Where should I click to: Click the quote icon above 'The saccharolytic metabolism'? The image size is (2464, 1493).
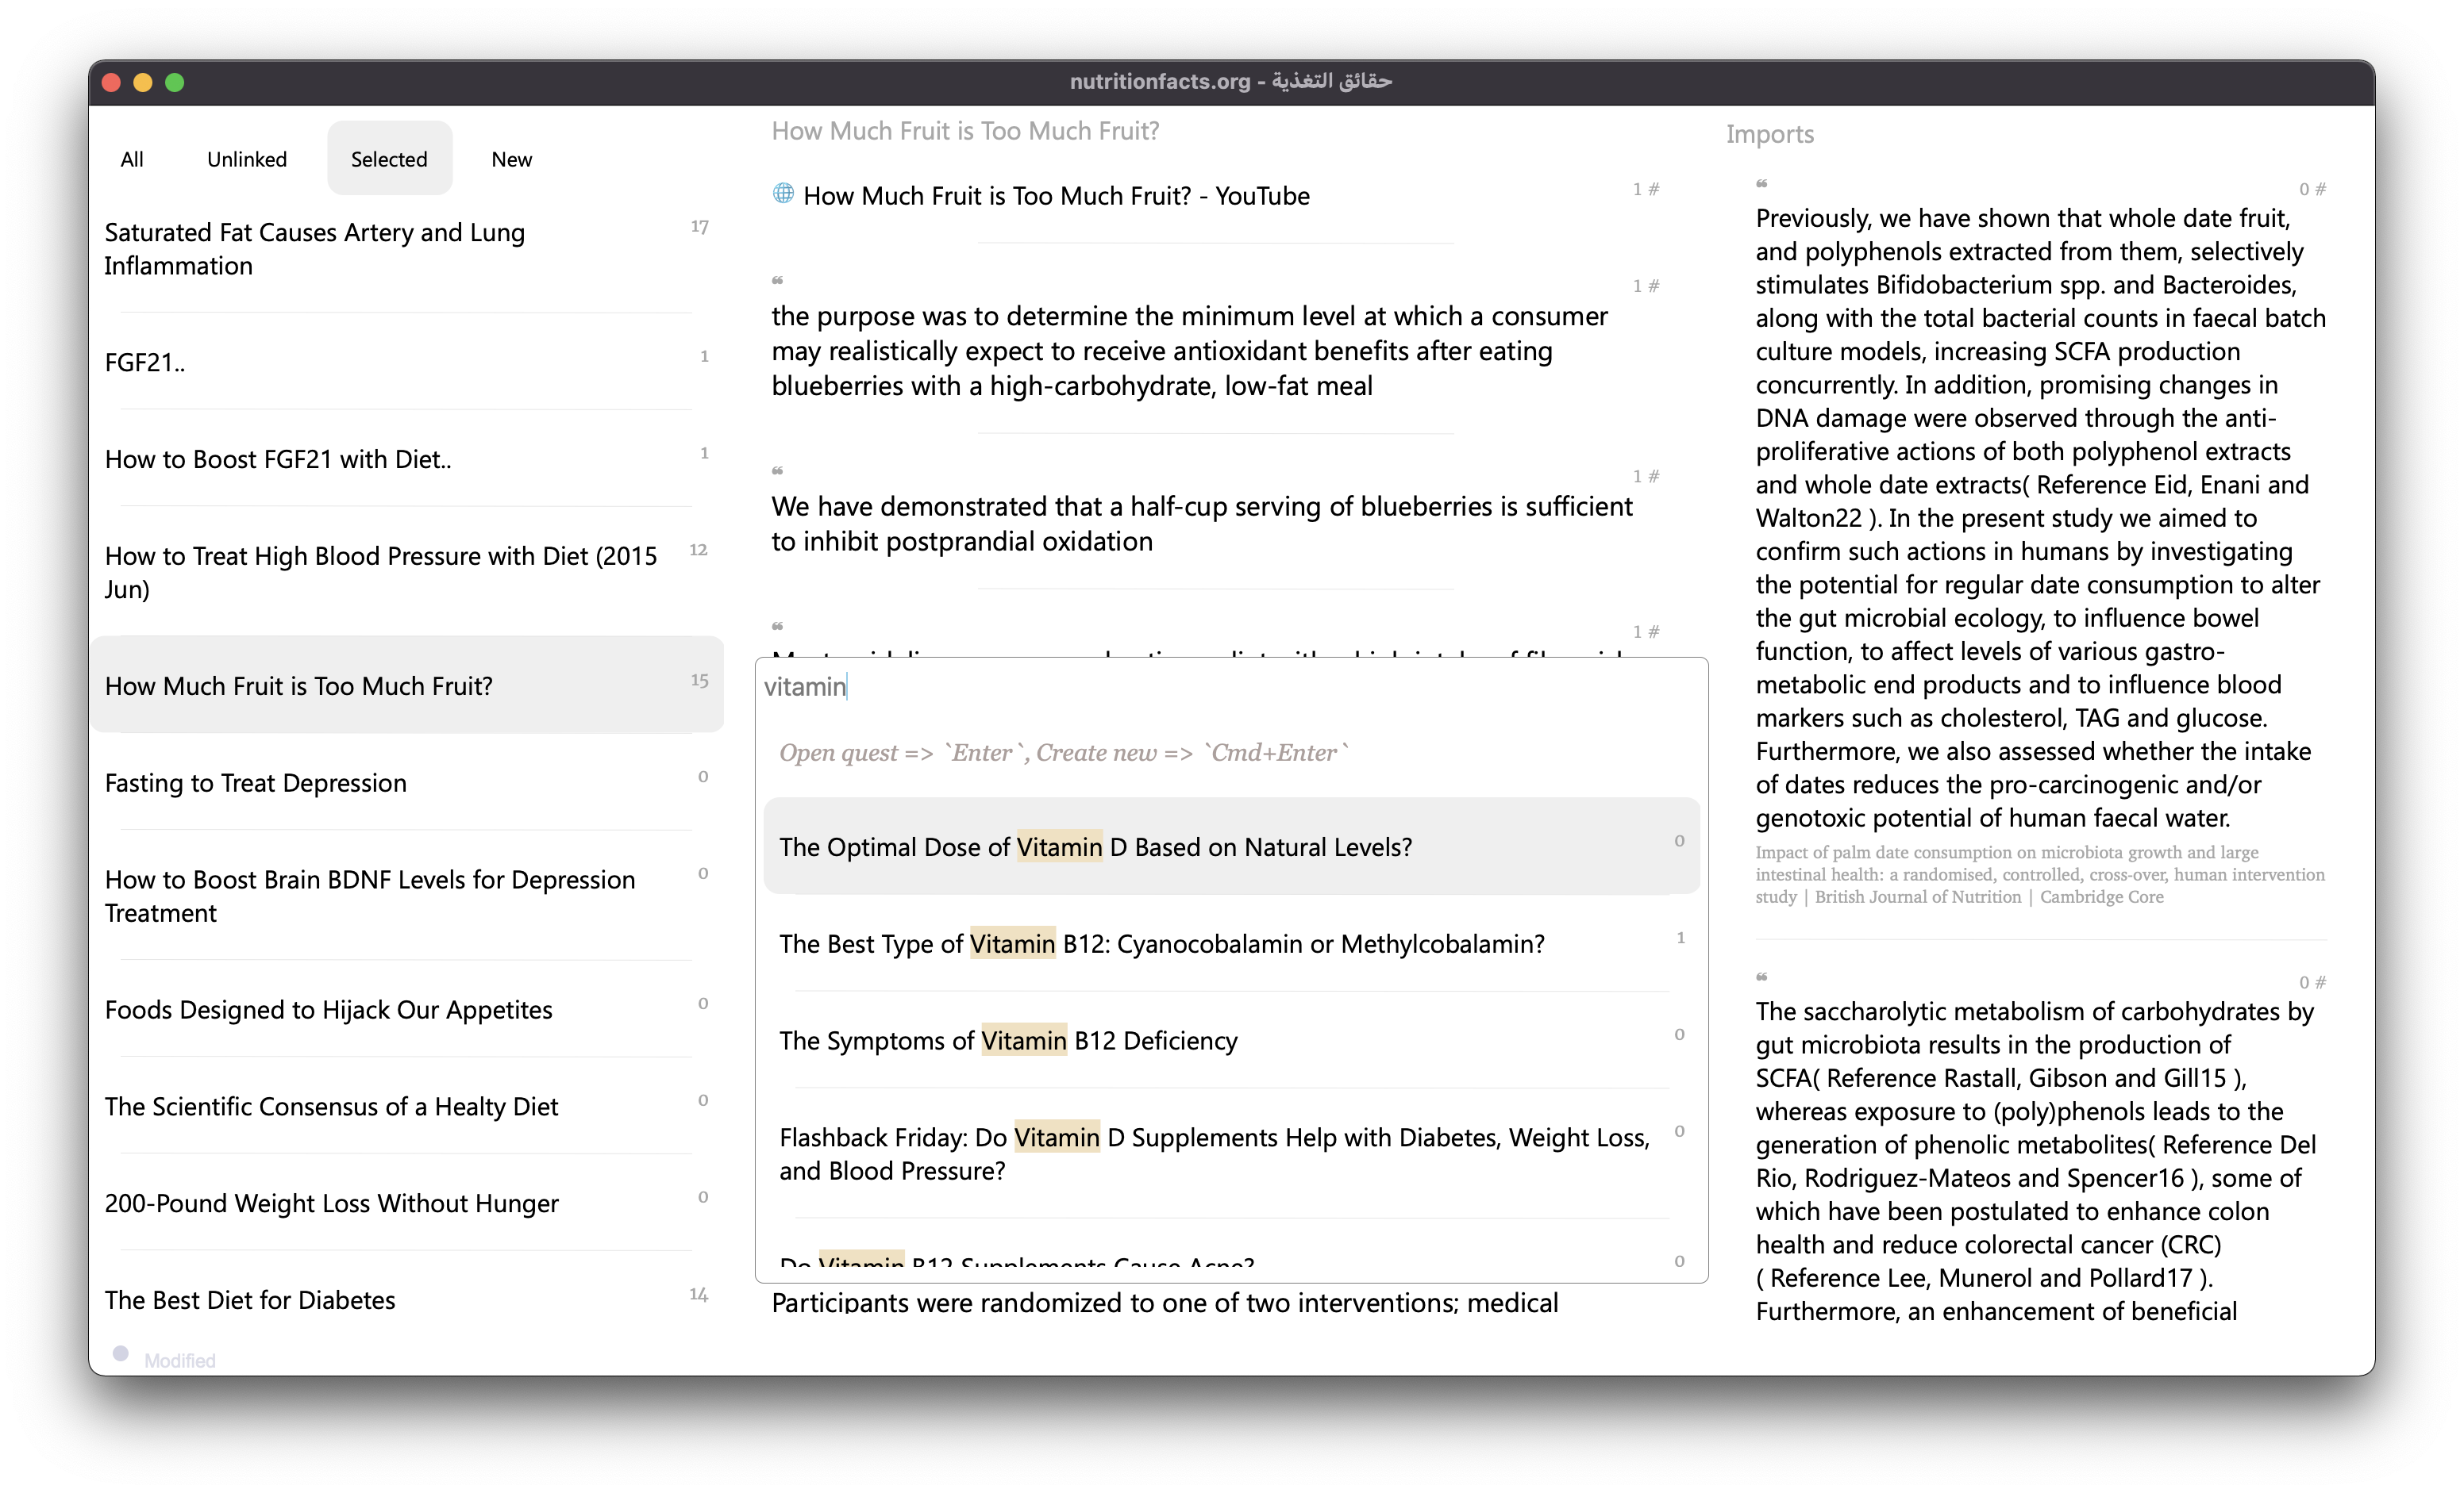pos(1762,977)
